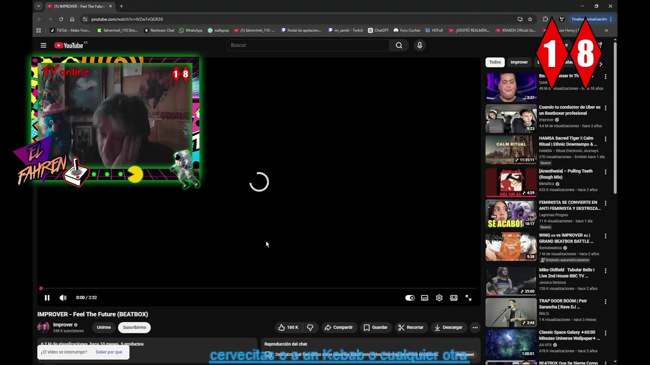Image resolution: width=650 pixels, height=365 pixels.
Task: Select the Improver filter chip
Action: [x=519, y=62]
